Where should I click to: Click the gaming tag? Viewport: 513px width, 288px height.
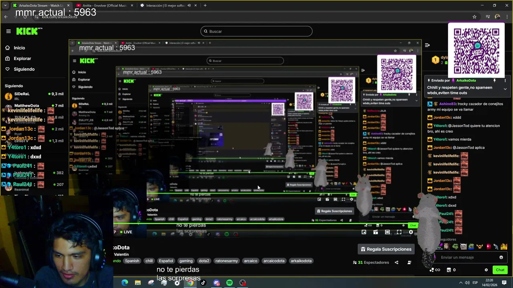pyautogui.click(x=186, y=261)
